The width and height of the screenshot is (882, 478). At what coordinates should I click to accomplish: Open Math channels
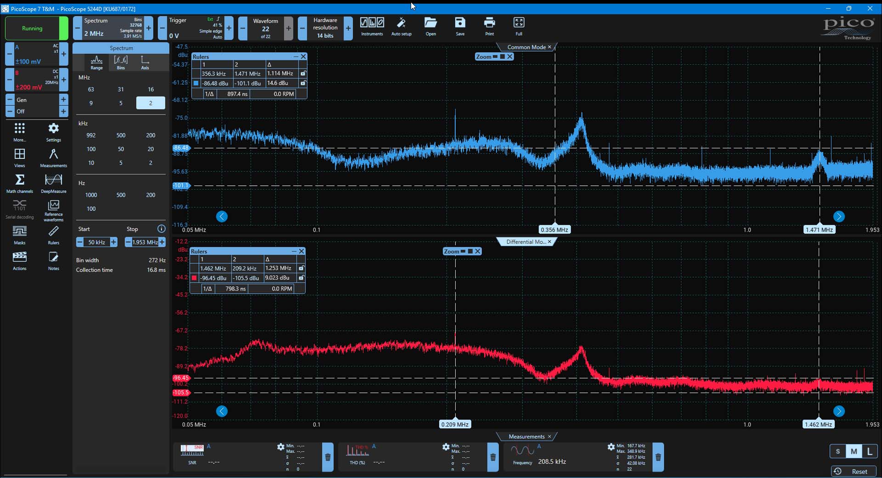(19, 183)
